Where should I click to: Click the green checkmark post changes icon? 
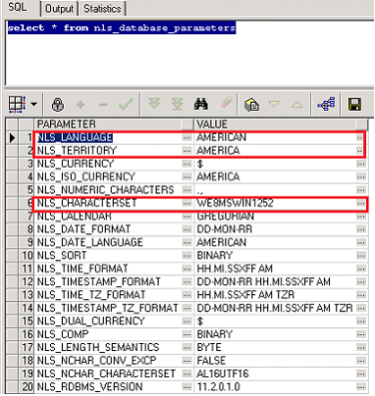click(126, 104)
